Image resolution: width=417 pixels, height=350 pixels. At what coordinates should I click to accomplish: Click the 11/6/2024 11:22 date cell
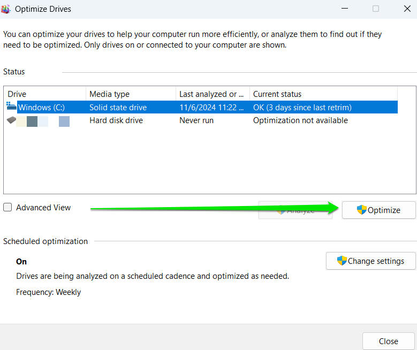211,108
